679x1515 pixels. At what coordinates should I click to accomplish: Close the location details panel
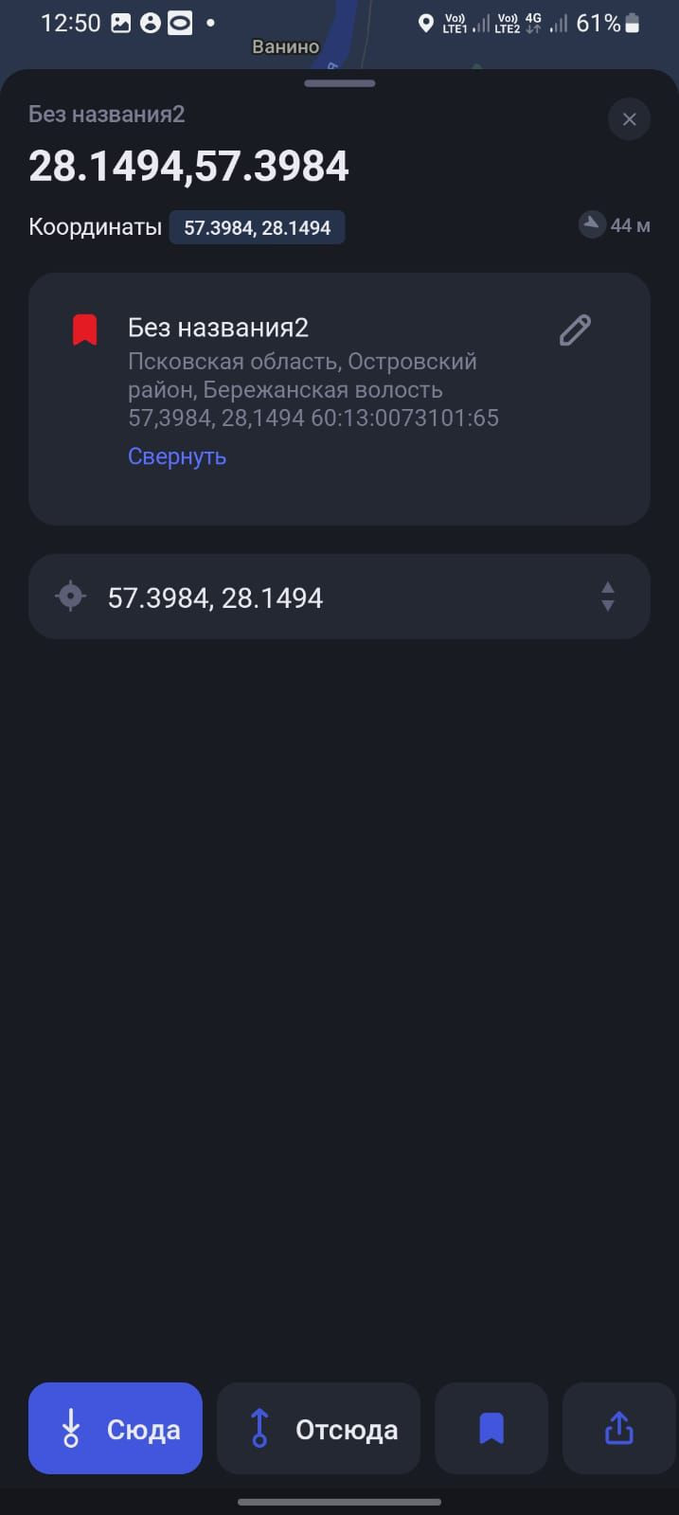point(629,120)
